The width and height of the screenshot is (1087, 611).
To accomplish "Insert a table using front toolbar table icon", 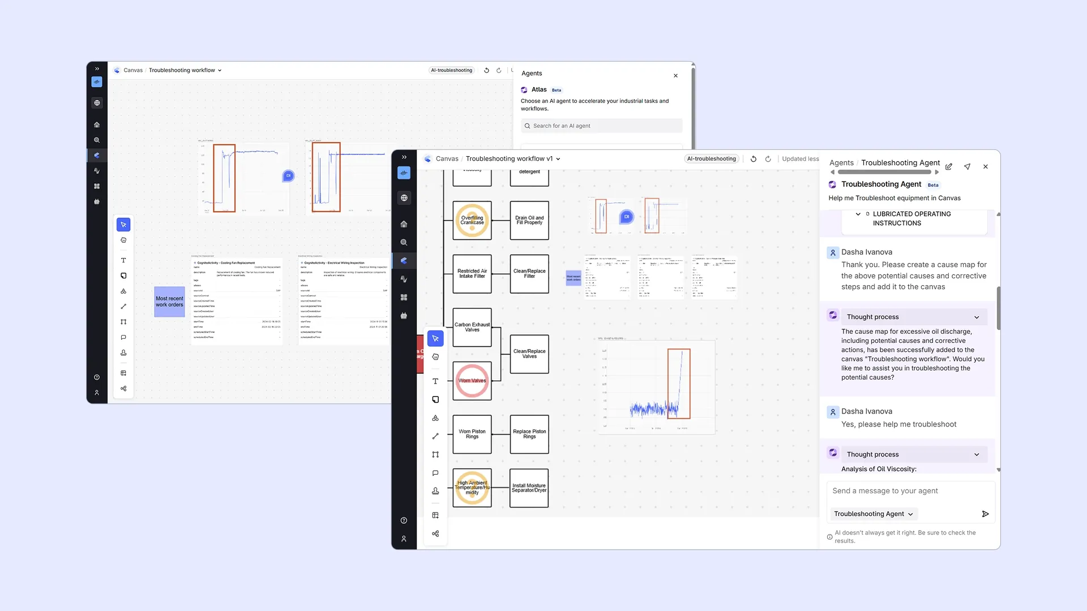I will click(435, 515).
